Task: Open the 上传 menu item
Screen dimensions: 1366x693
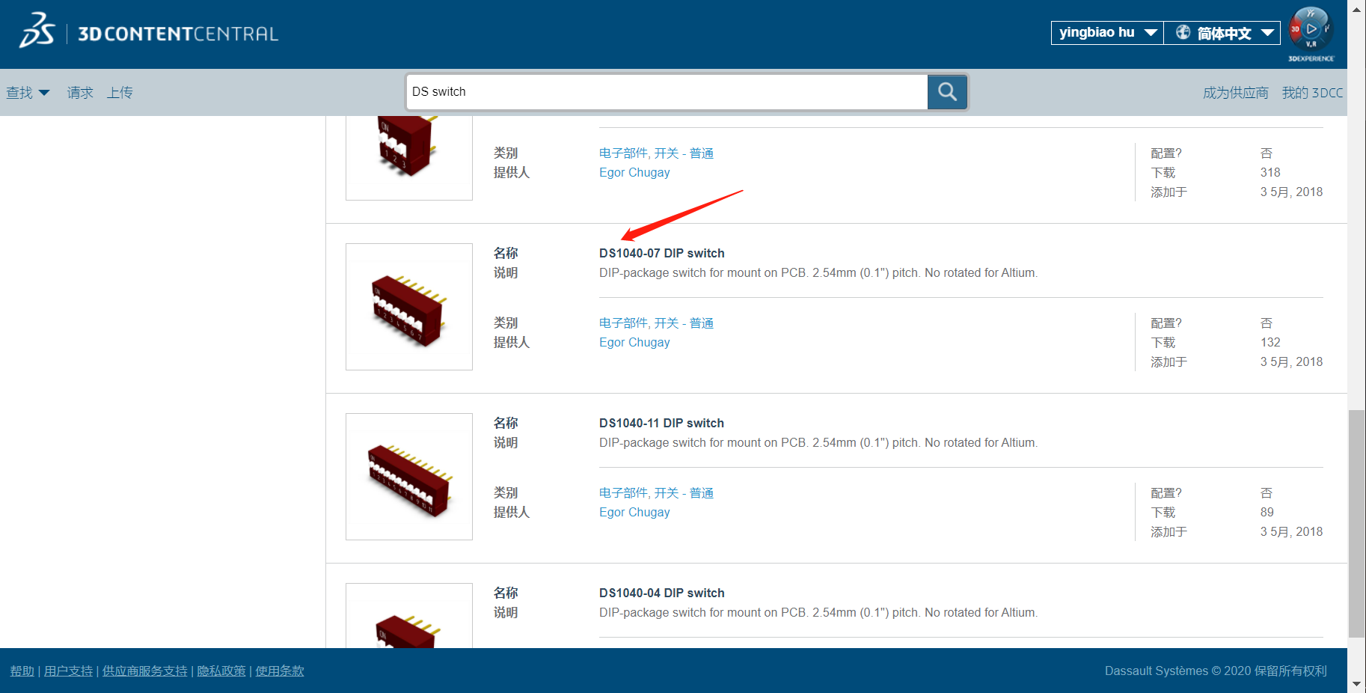Action: pos(120,93)
